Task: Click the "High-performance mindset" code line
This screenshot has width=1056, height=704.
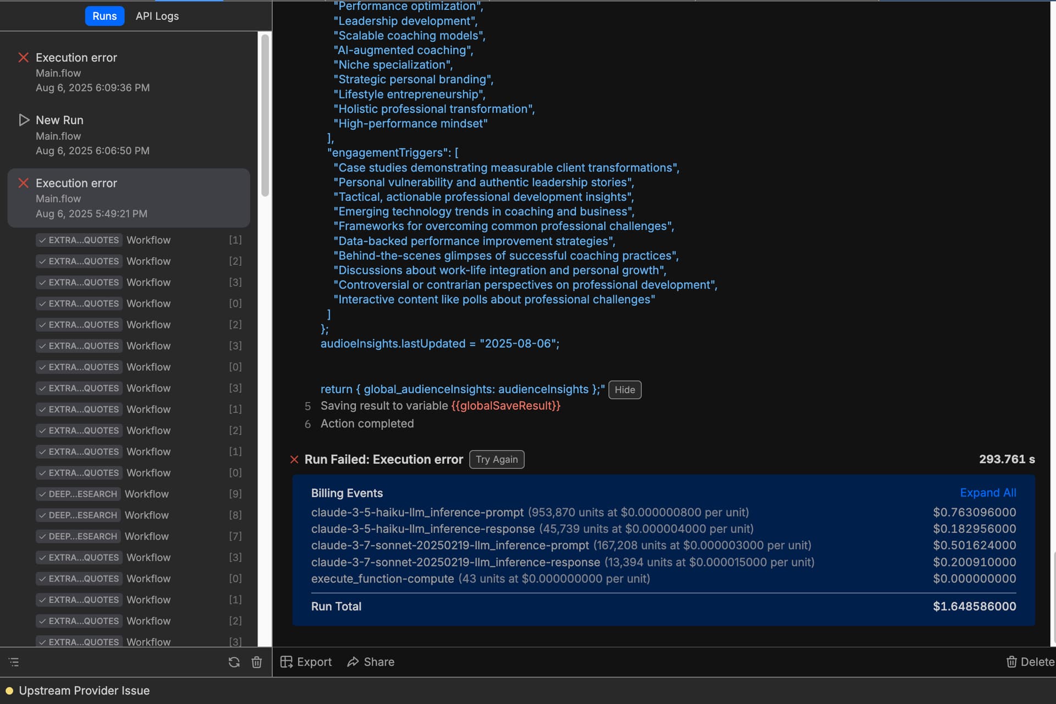Action: [410, 124]
